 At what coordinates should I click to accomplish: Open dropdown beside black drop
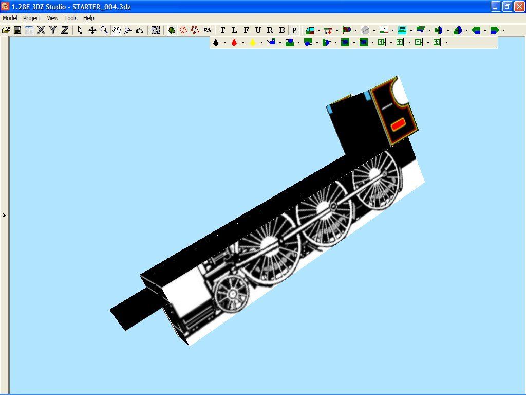tap(224, 42)
